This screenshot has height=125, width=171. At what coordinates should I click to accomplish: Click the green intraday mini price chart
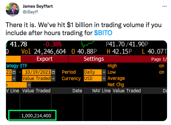88,44
